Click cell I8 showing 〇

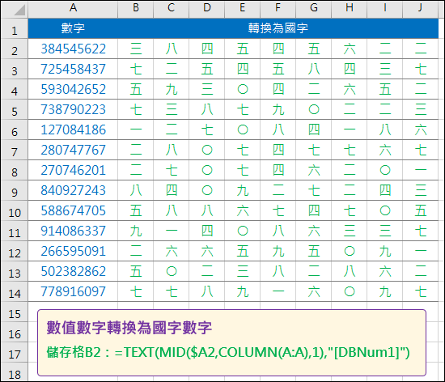click(x=385, y=170)
